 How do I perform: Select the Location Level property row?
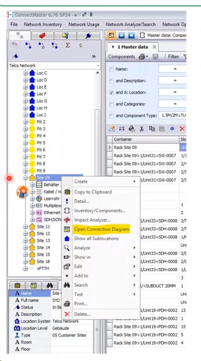click(51, 328)
